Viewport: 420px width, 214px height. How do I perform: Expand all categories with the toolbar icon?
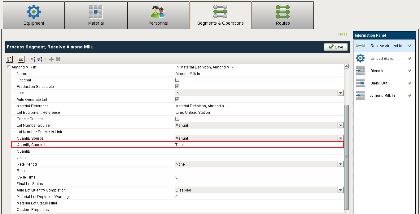33,59
